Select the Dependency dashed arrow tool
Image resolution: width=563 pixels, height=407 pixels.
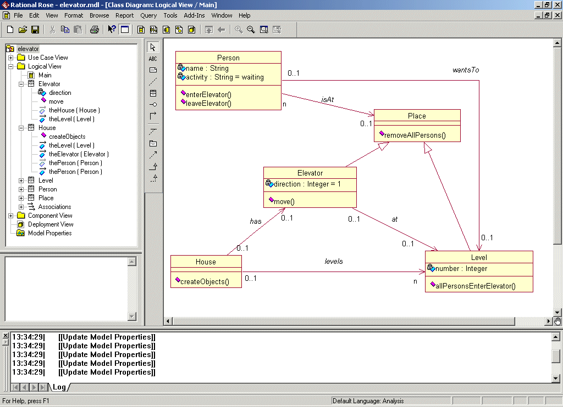tap(153, 155)
